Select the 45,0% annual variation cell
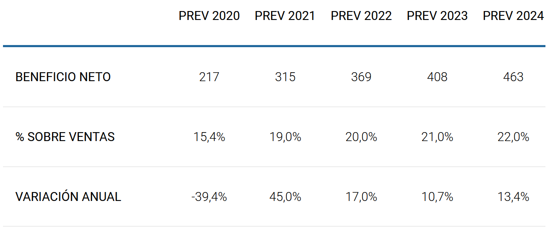 [285, 197]
